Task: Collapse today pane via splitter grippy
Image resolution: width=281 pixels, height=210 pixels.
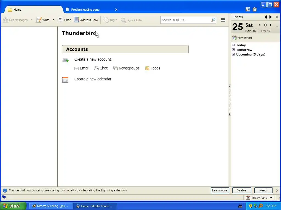Action: tap(230, 100)
